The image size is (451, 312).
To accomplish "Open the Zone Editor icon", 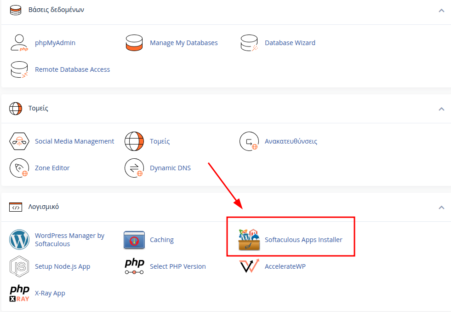I will click(x=19, y=168).
